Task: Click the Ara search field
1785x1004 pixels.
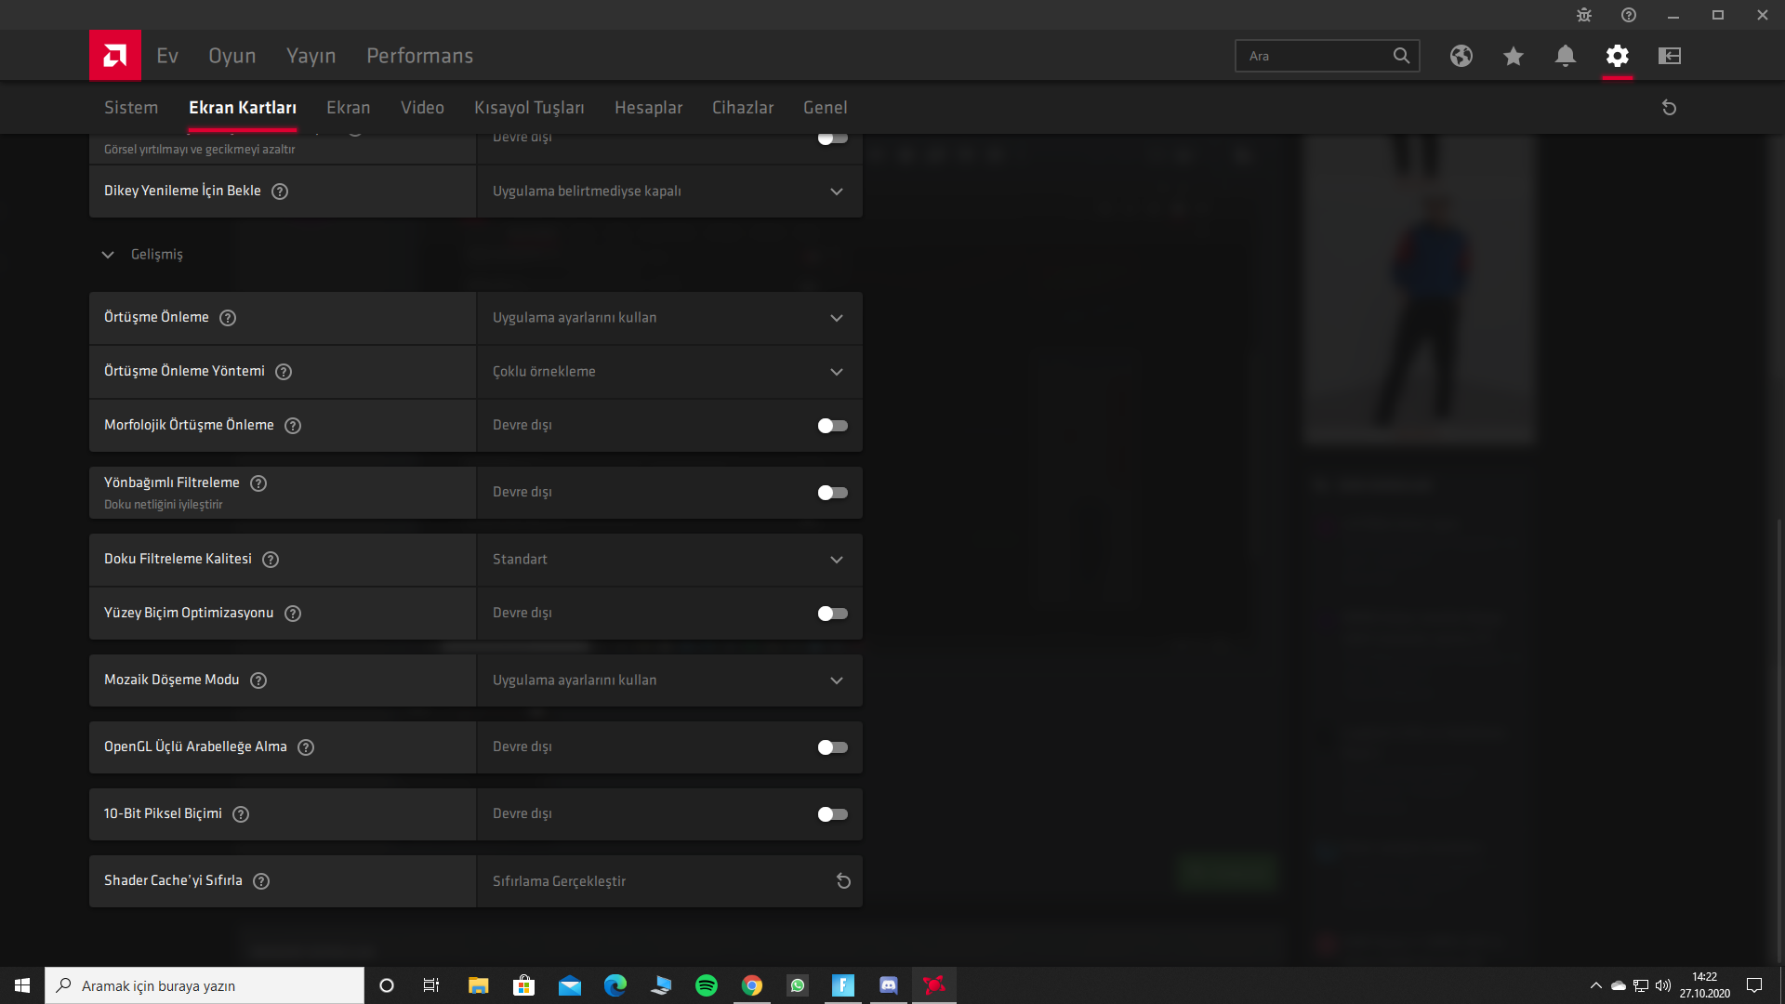Action: pyautogui.click(x=1316, y=56)
